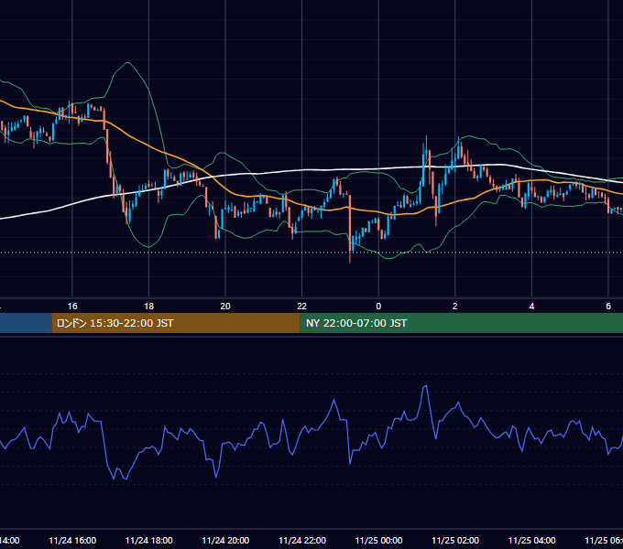Click the 2 hour axis label
623x549 pixels.
(455, 307)
